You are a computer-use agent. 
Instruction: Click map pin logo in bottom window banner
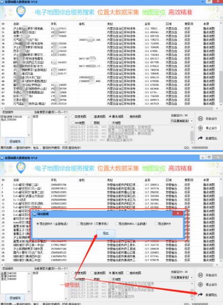(21, 168)
